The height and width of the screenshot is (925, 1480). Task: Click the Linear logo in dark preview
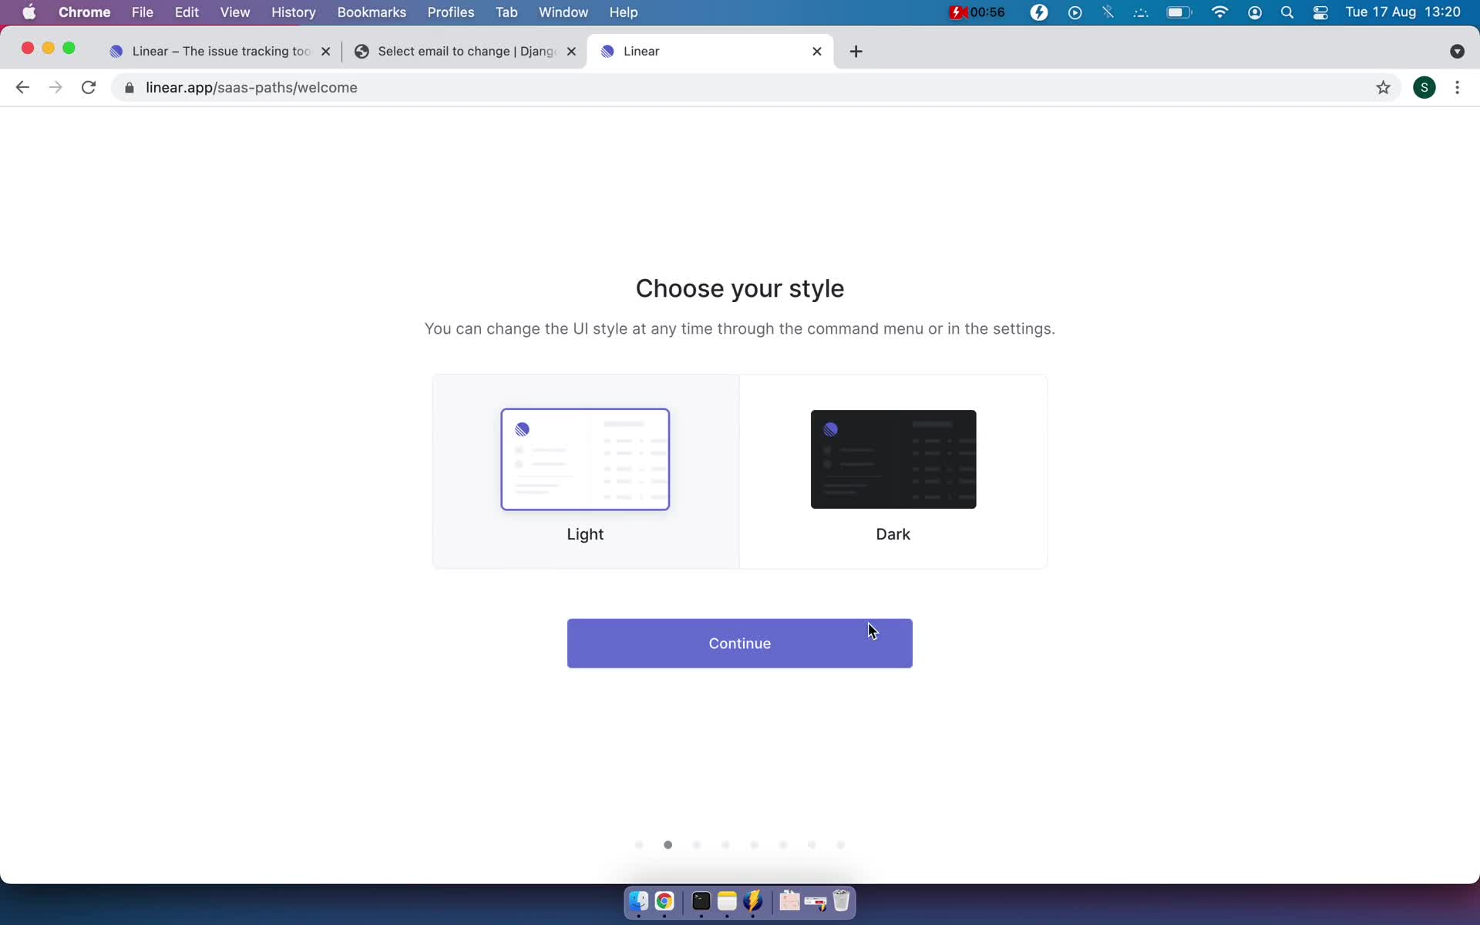(829, 429)
